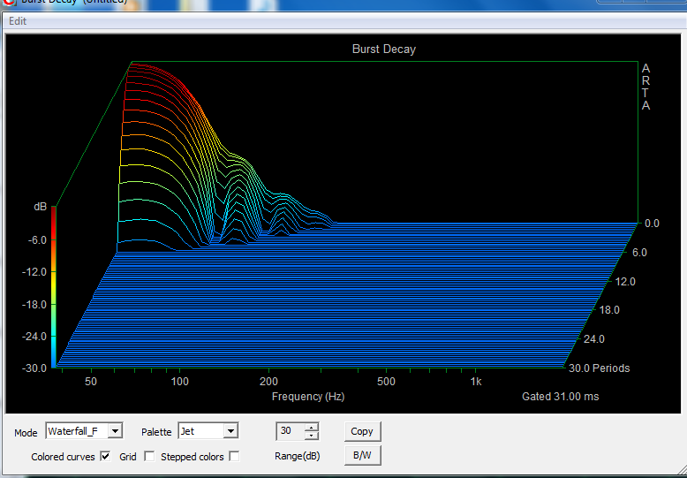The width and height of the screenshot is (687, 478).
Task: Switch plot to black and white with B/W
Action: [362, 455]
